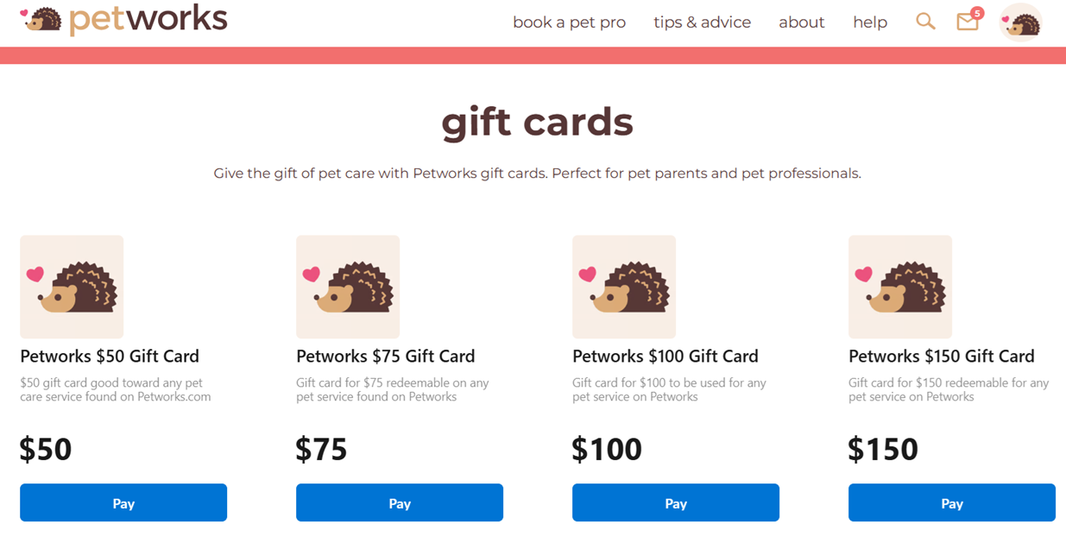Click the $75 gift card hedgehog image

click(348, 286)
